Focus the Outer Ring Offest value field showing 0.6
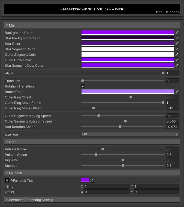 coord(173,97)
